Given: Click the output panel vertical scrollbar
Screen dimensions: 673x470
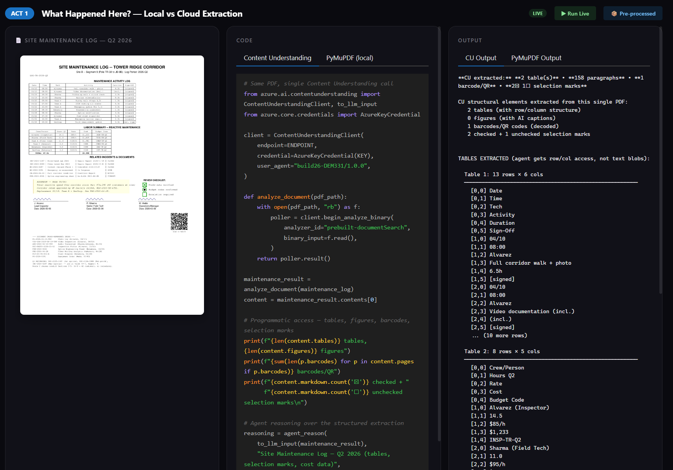Looking at the screenshot, I should tap(661, 160).
